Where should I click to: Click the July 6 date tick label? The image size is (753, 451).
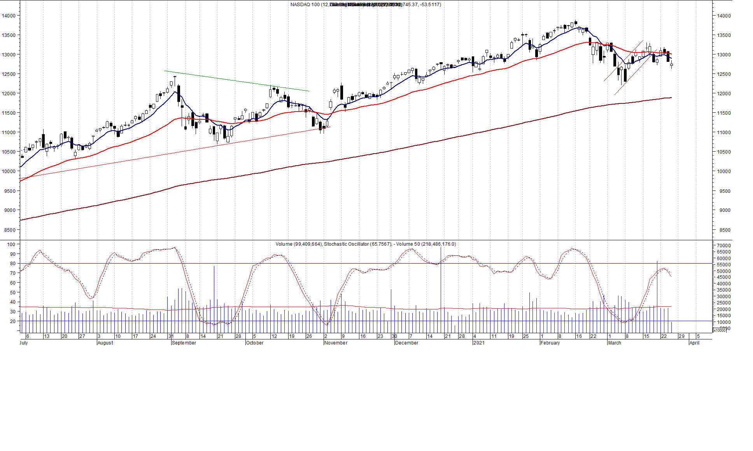pyautogui.click(x=28, y=336)
